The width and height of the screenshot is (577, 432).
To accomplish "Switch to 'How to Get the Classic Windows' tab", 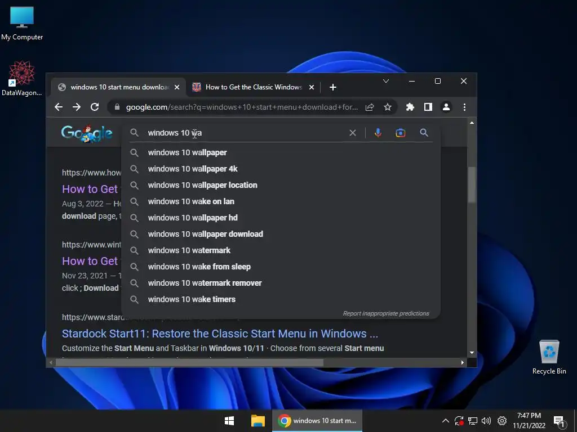I will tap(254, 87).
